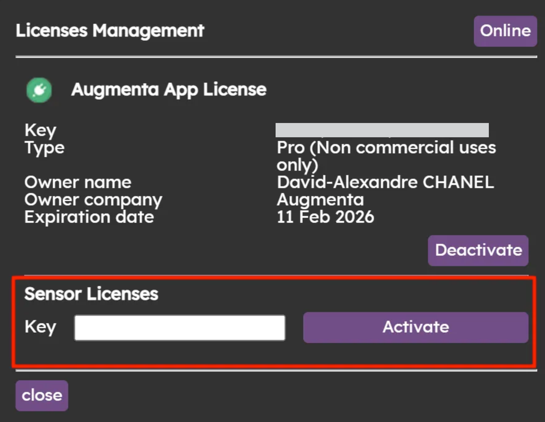Click the owner name David-Alexandre CHANEL

pyautogui.click(x=385, y=182)
